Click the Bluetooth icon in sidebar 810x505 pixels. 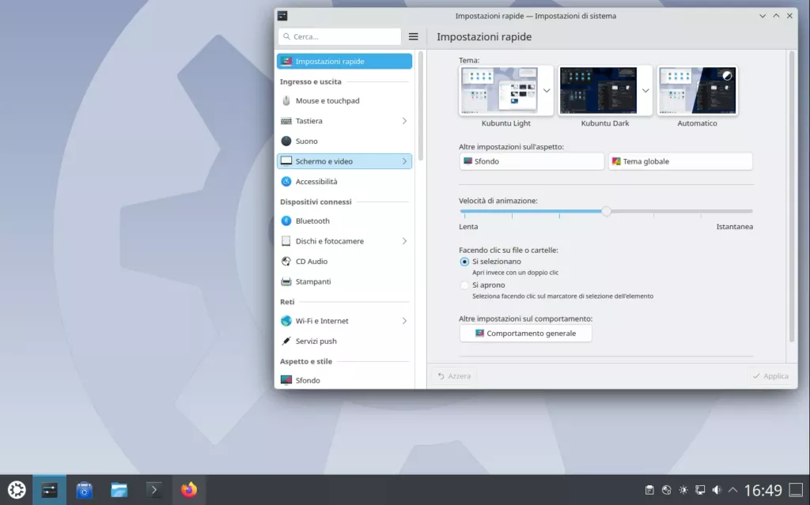286,221
